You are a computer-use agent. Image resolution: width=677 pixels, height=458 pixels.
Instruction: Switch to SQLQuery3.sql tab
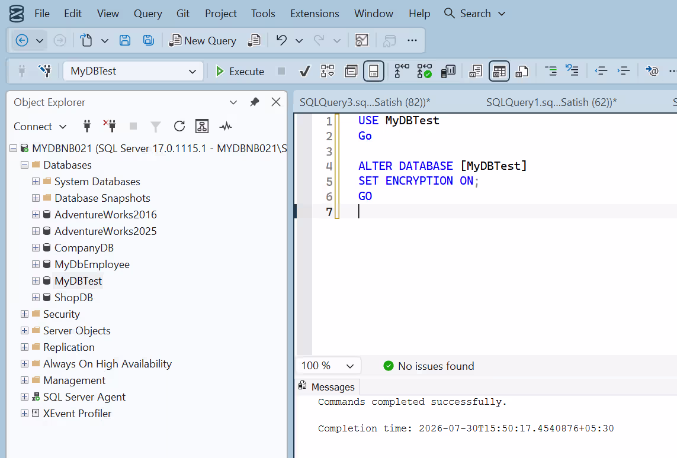pyautogui.click(x=365, y=102)
